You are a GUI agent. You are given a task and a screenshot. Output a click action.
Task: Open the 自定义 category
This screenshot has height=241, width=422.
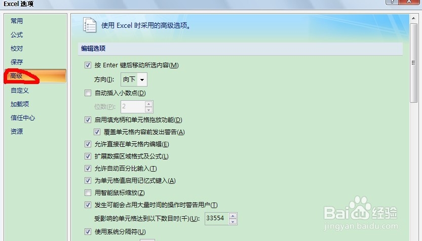[20, 90]
